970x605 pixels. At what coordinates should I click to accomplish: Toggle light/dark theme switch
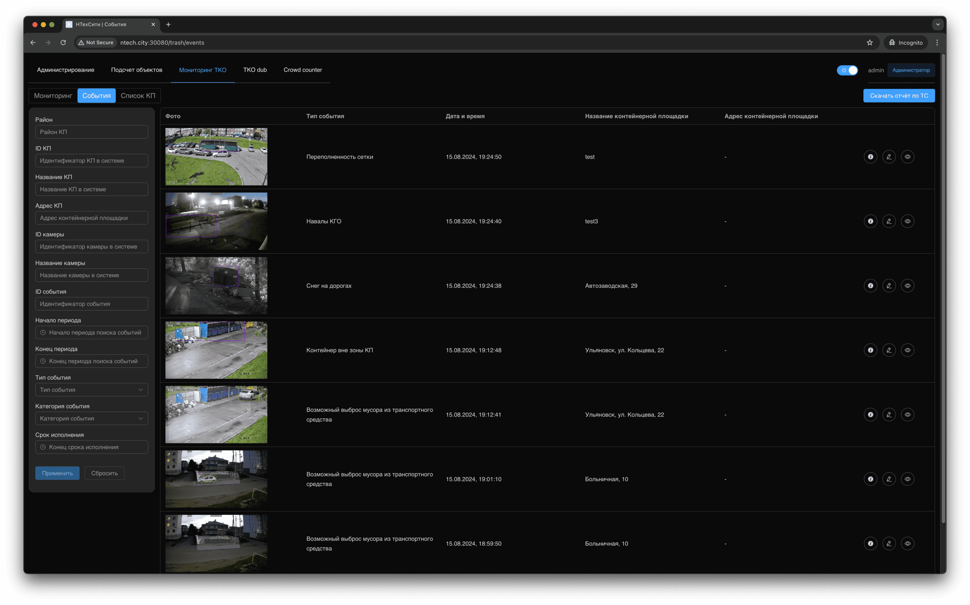tap(847, 70)
